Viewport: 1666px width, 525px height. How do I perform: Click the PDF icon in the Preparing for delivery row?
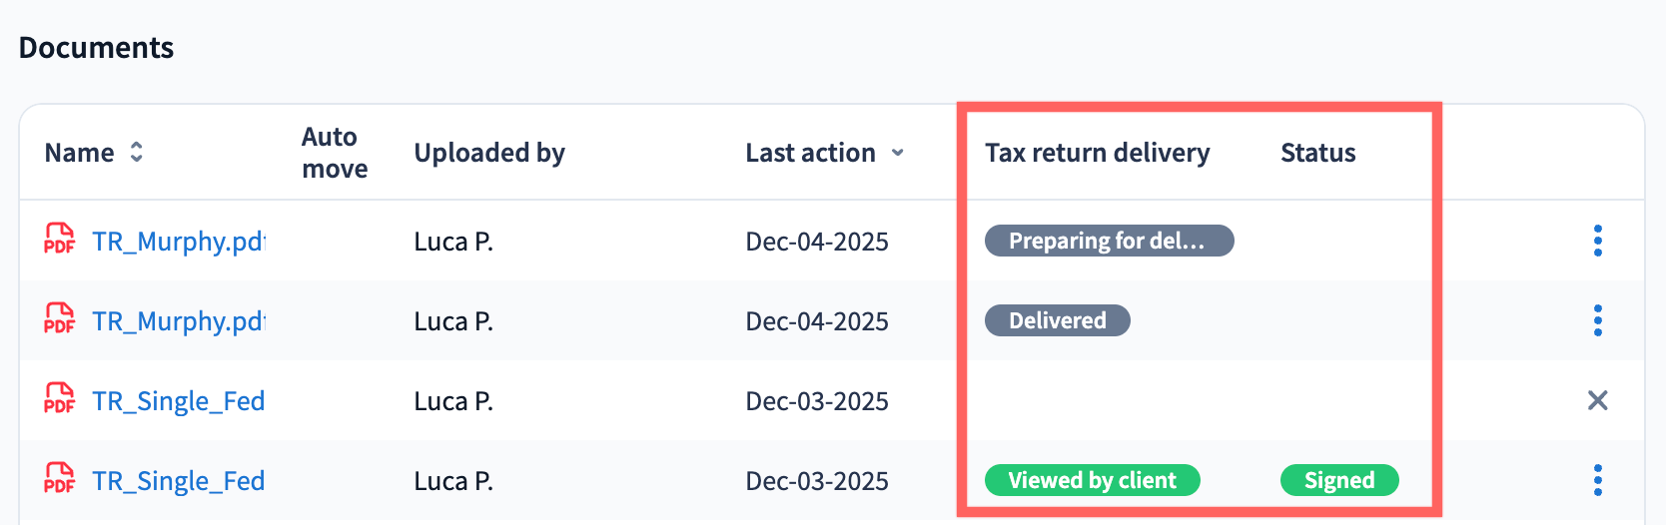tap(59, 240)
